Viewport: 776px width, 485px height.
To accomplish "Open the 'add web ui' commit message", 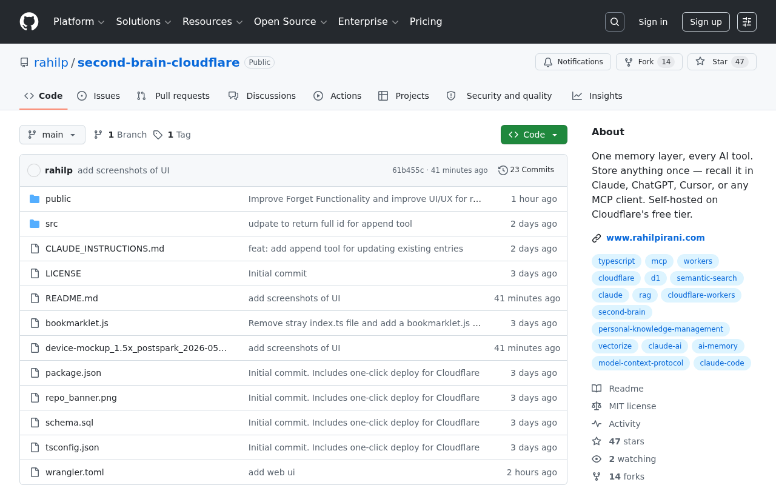I will [272, 472].
